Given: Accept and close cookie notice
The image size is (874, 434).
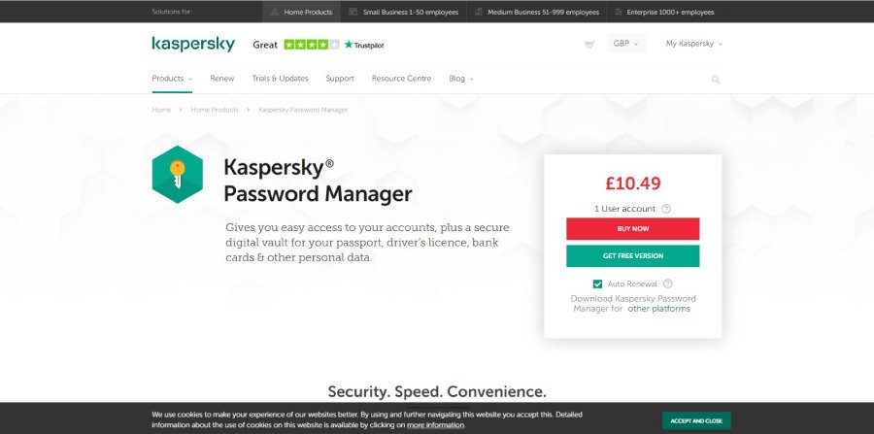Looking at the screenshot, I should tap(696, 420).
